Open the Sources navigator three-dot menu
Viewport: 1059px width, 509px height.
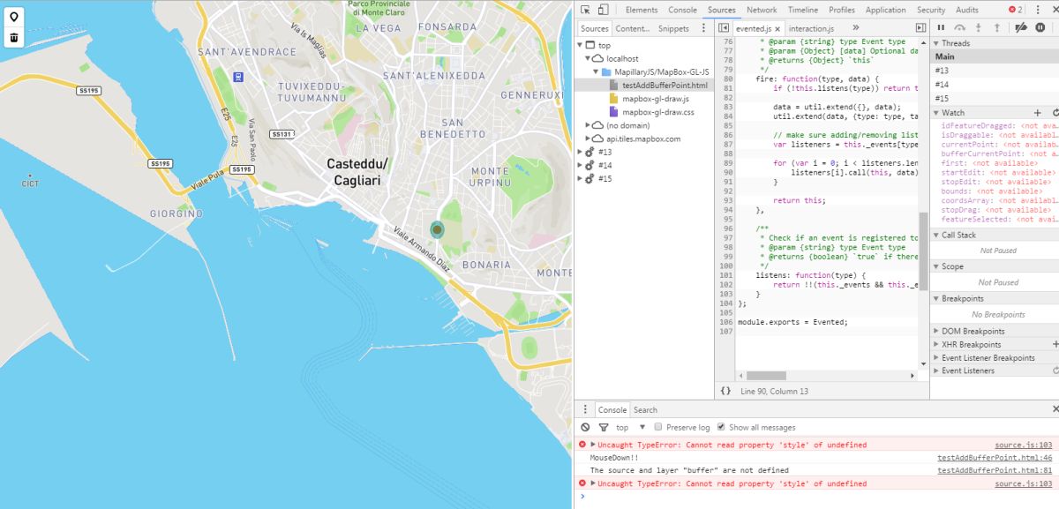pos(704,28)
